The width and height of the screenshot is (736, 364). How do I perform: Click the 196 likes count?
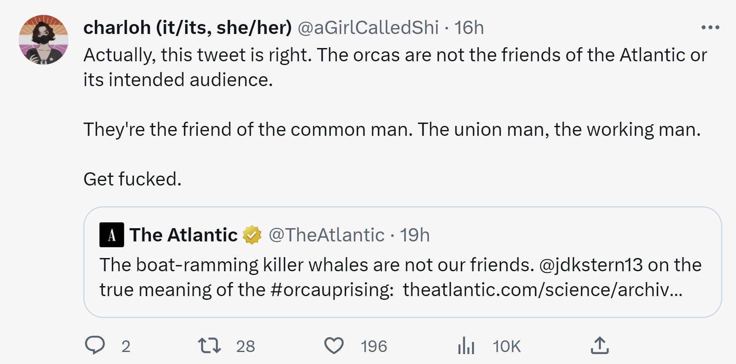click(x=374, y=346)
